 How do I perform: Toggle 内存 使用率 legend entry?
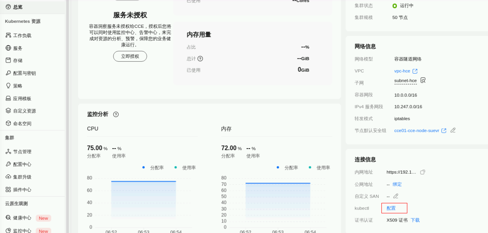click(x=319, y=168)
